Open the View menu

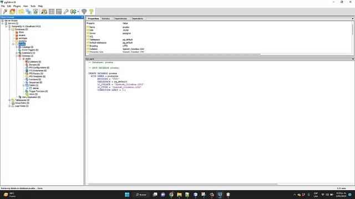(26, 6)
